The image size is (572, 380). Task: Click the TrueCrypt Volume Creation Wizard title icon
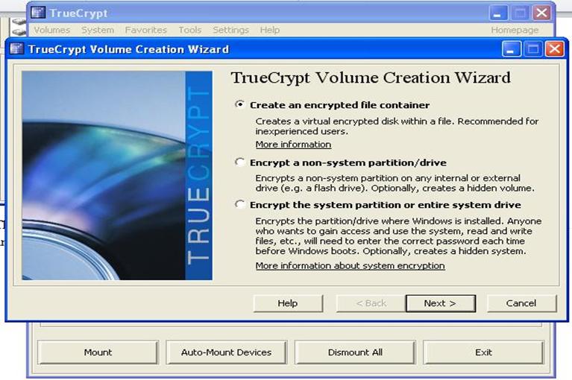(x=17, y=49)
